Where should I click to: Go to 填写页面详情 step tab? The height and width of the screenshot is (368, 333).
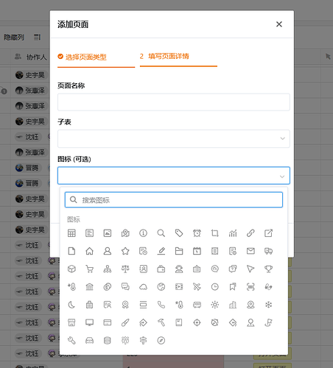[169, 57]
